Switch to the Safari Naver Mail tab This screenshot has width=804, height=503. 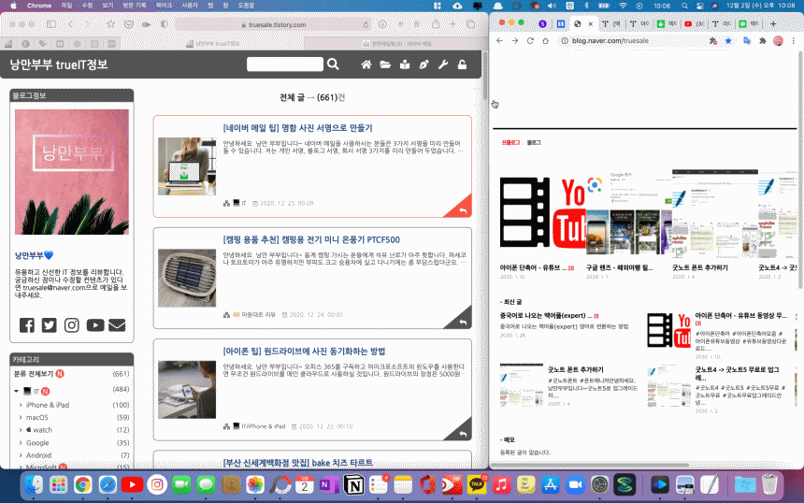pyautogui.click(x=396, y=44)
